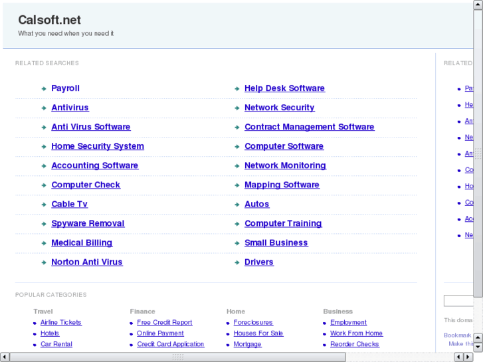
Task: Click the bullet icon beside Airline Tickets
Action: pos(35,323)
